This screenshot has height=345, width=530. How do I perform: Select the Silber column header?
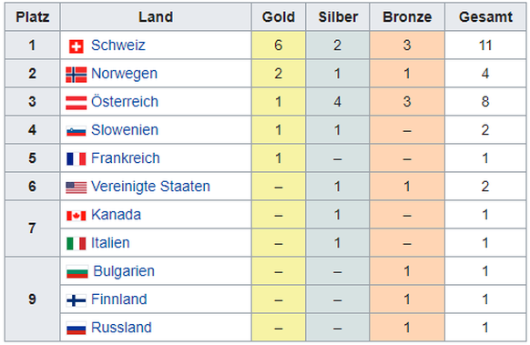point(338,17)
